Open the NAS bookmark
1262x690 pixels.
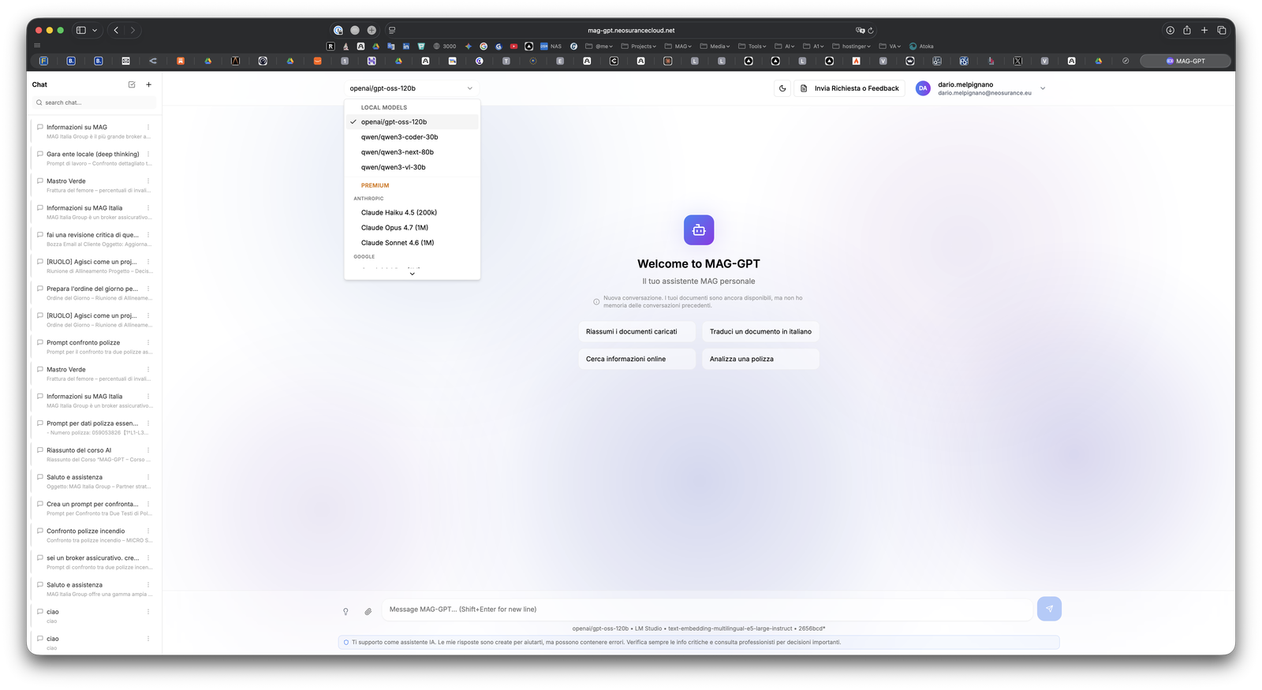(551, 47)
